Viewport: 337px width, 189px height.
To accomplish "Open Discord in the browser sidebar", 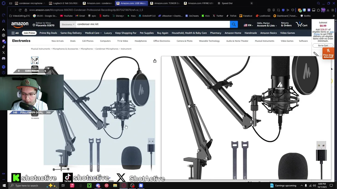I will pos(3,59).
